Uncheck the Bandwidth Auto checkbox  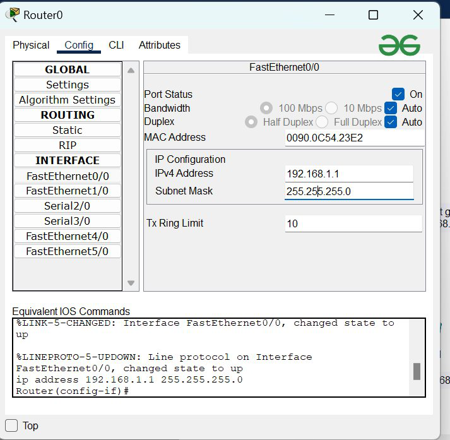coord(391,108)
